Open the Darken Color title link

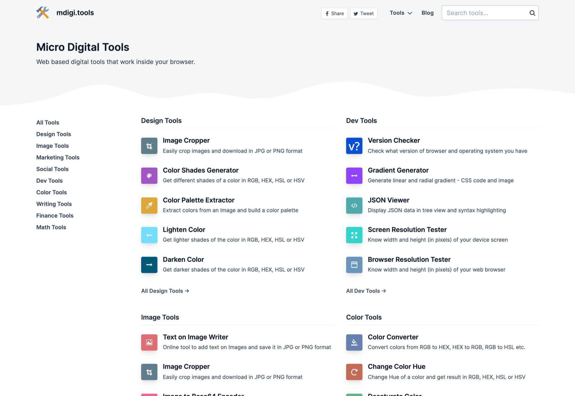tap(183, 259)
